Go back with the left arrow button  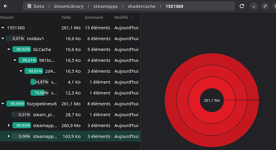click(6, 6)
